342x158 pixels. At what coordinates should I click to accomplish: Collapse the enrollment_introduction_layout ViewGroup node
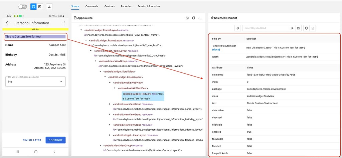pyautogui.click(x=95, y=61)
